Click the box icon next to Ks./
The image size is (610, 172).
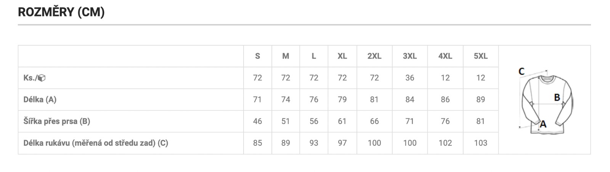point(42,78)
